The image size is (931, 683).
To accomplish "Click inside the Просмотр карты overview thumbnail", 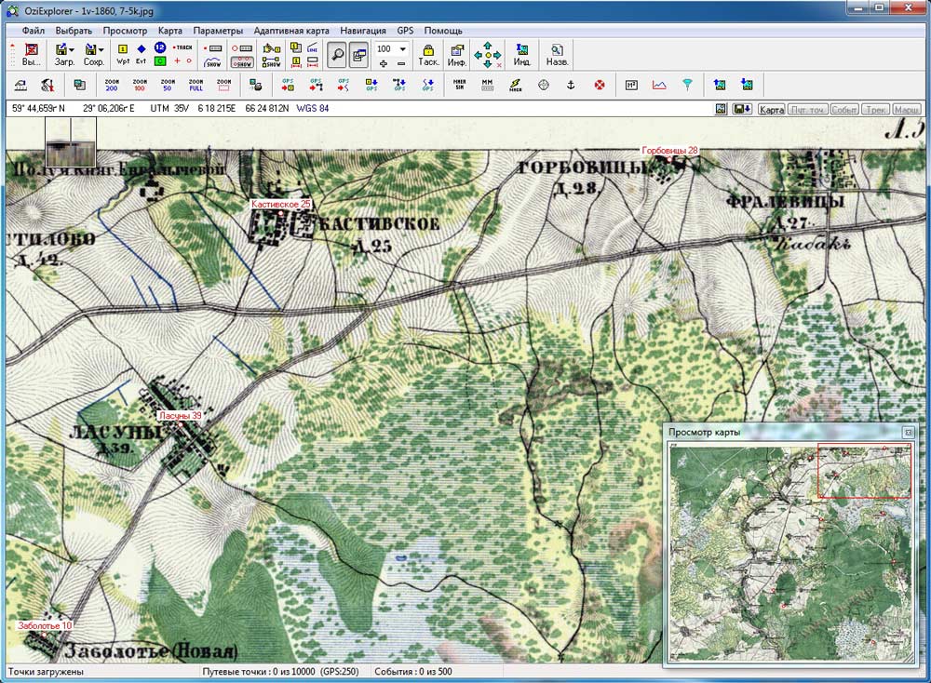I will pyautogui.click(x=789, y=552).
